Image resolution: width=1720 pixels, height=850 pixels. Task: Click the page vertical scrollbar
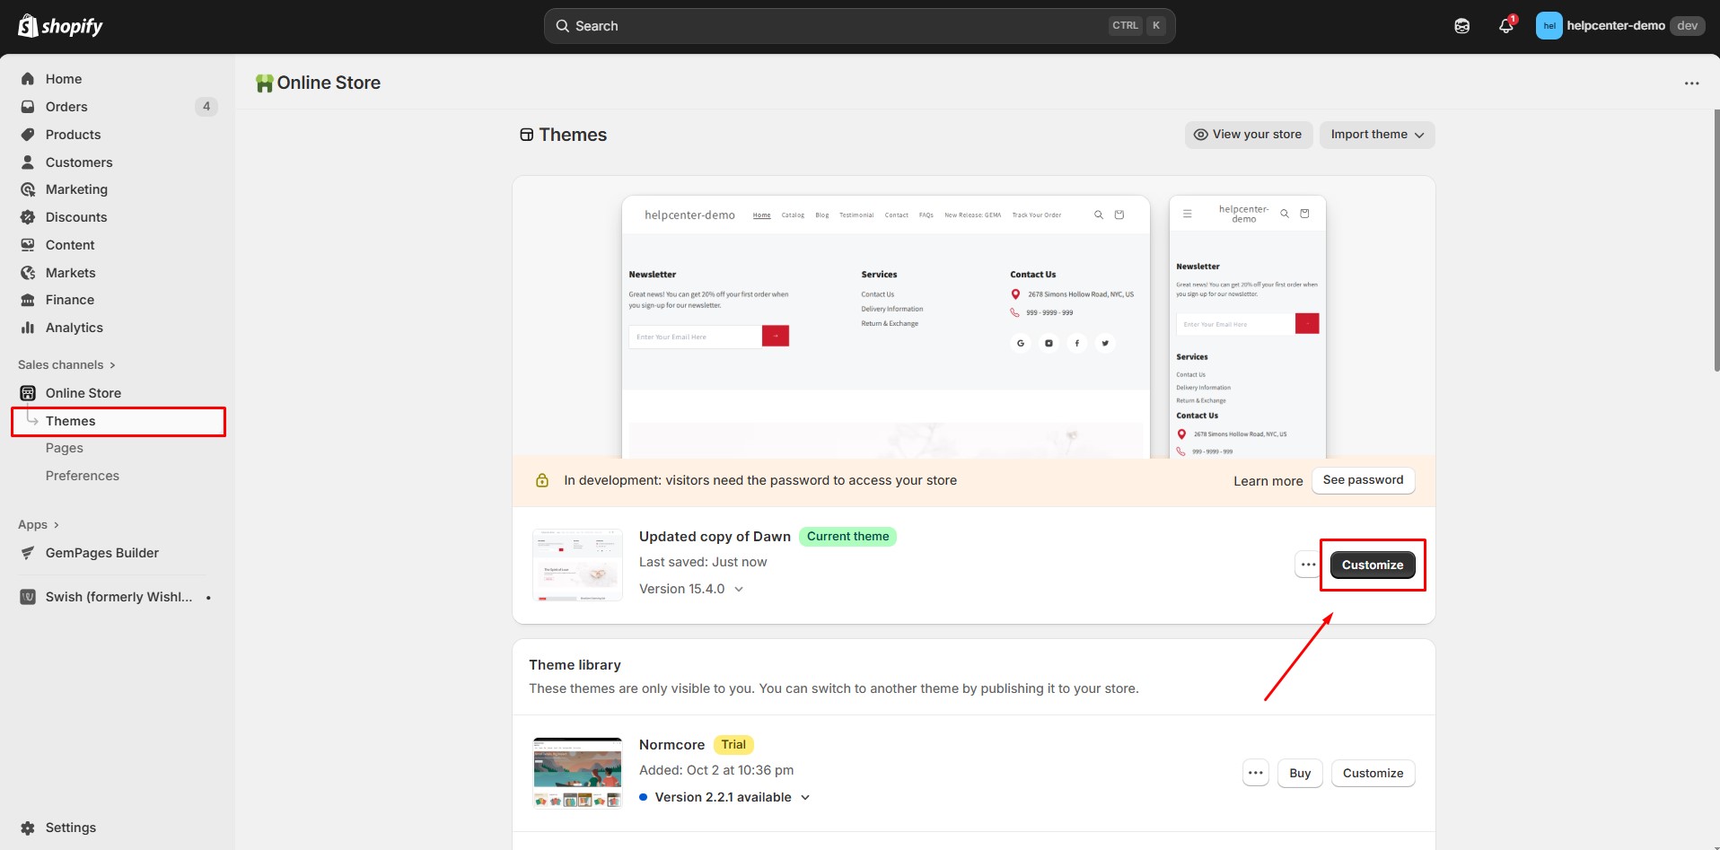click(1716, 241)
